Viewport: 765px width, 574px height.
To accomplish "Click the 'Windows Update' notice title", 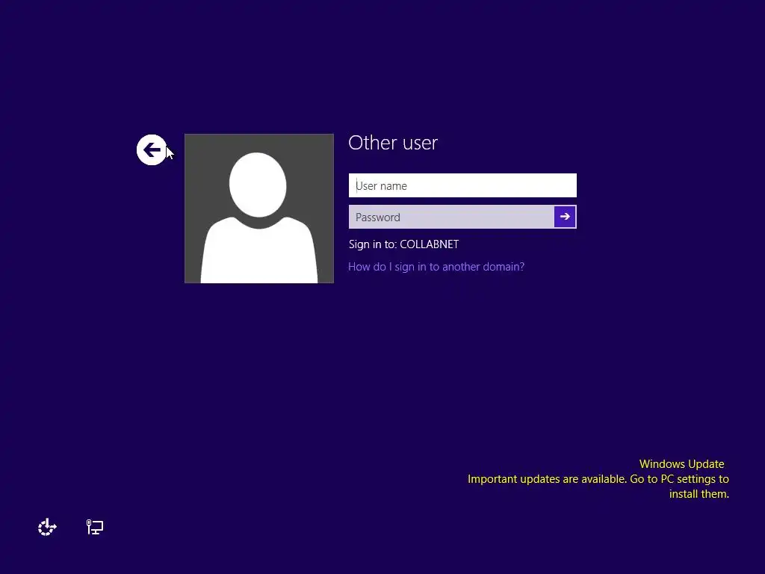I will [x=681, y=463].
